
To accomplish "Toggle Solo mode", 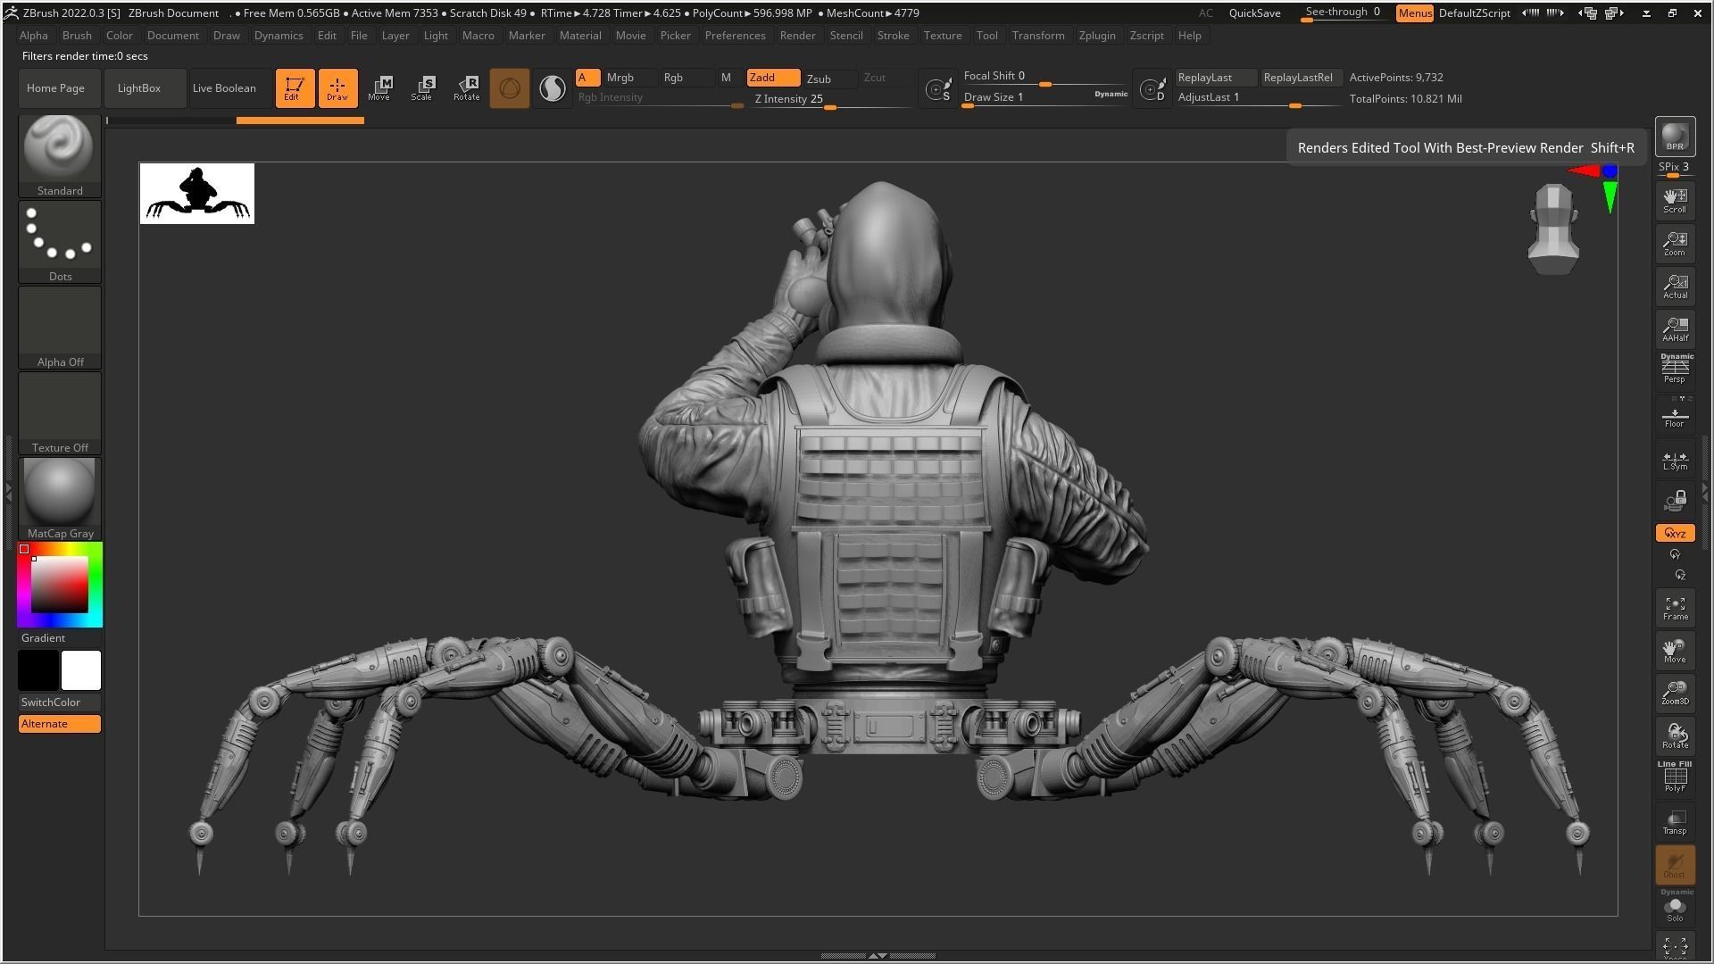I will (x=1675, y=907).
